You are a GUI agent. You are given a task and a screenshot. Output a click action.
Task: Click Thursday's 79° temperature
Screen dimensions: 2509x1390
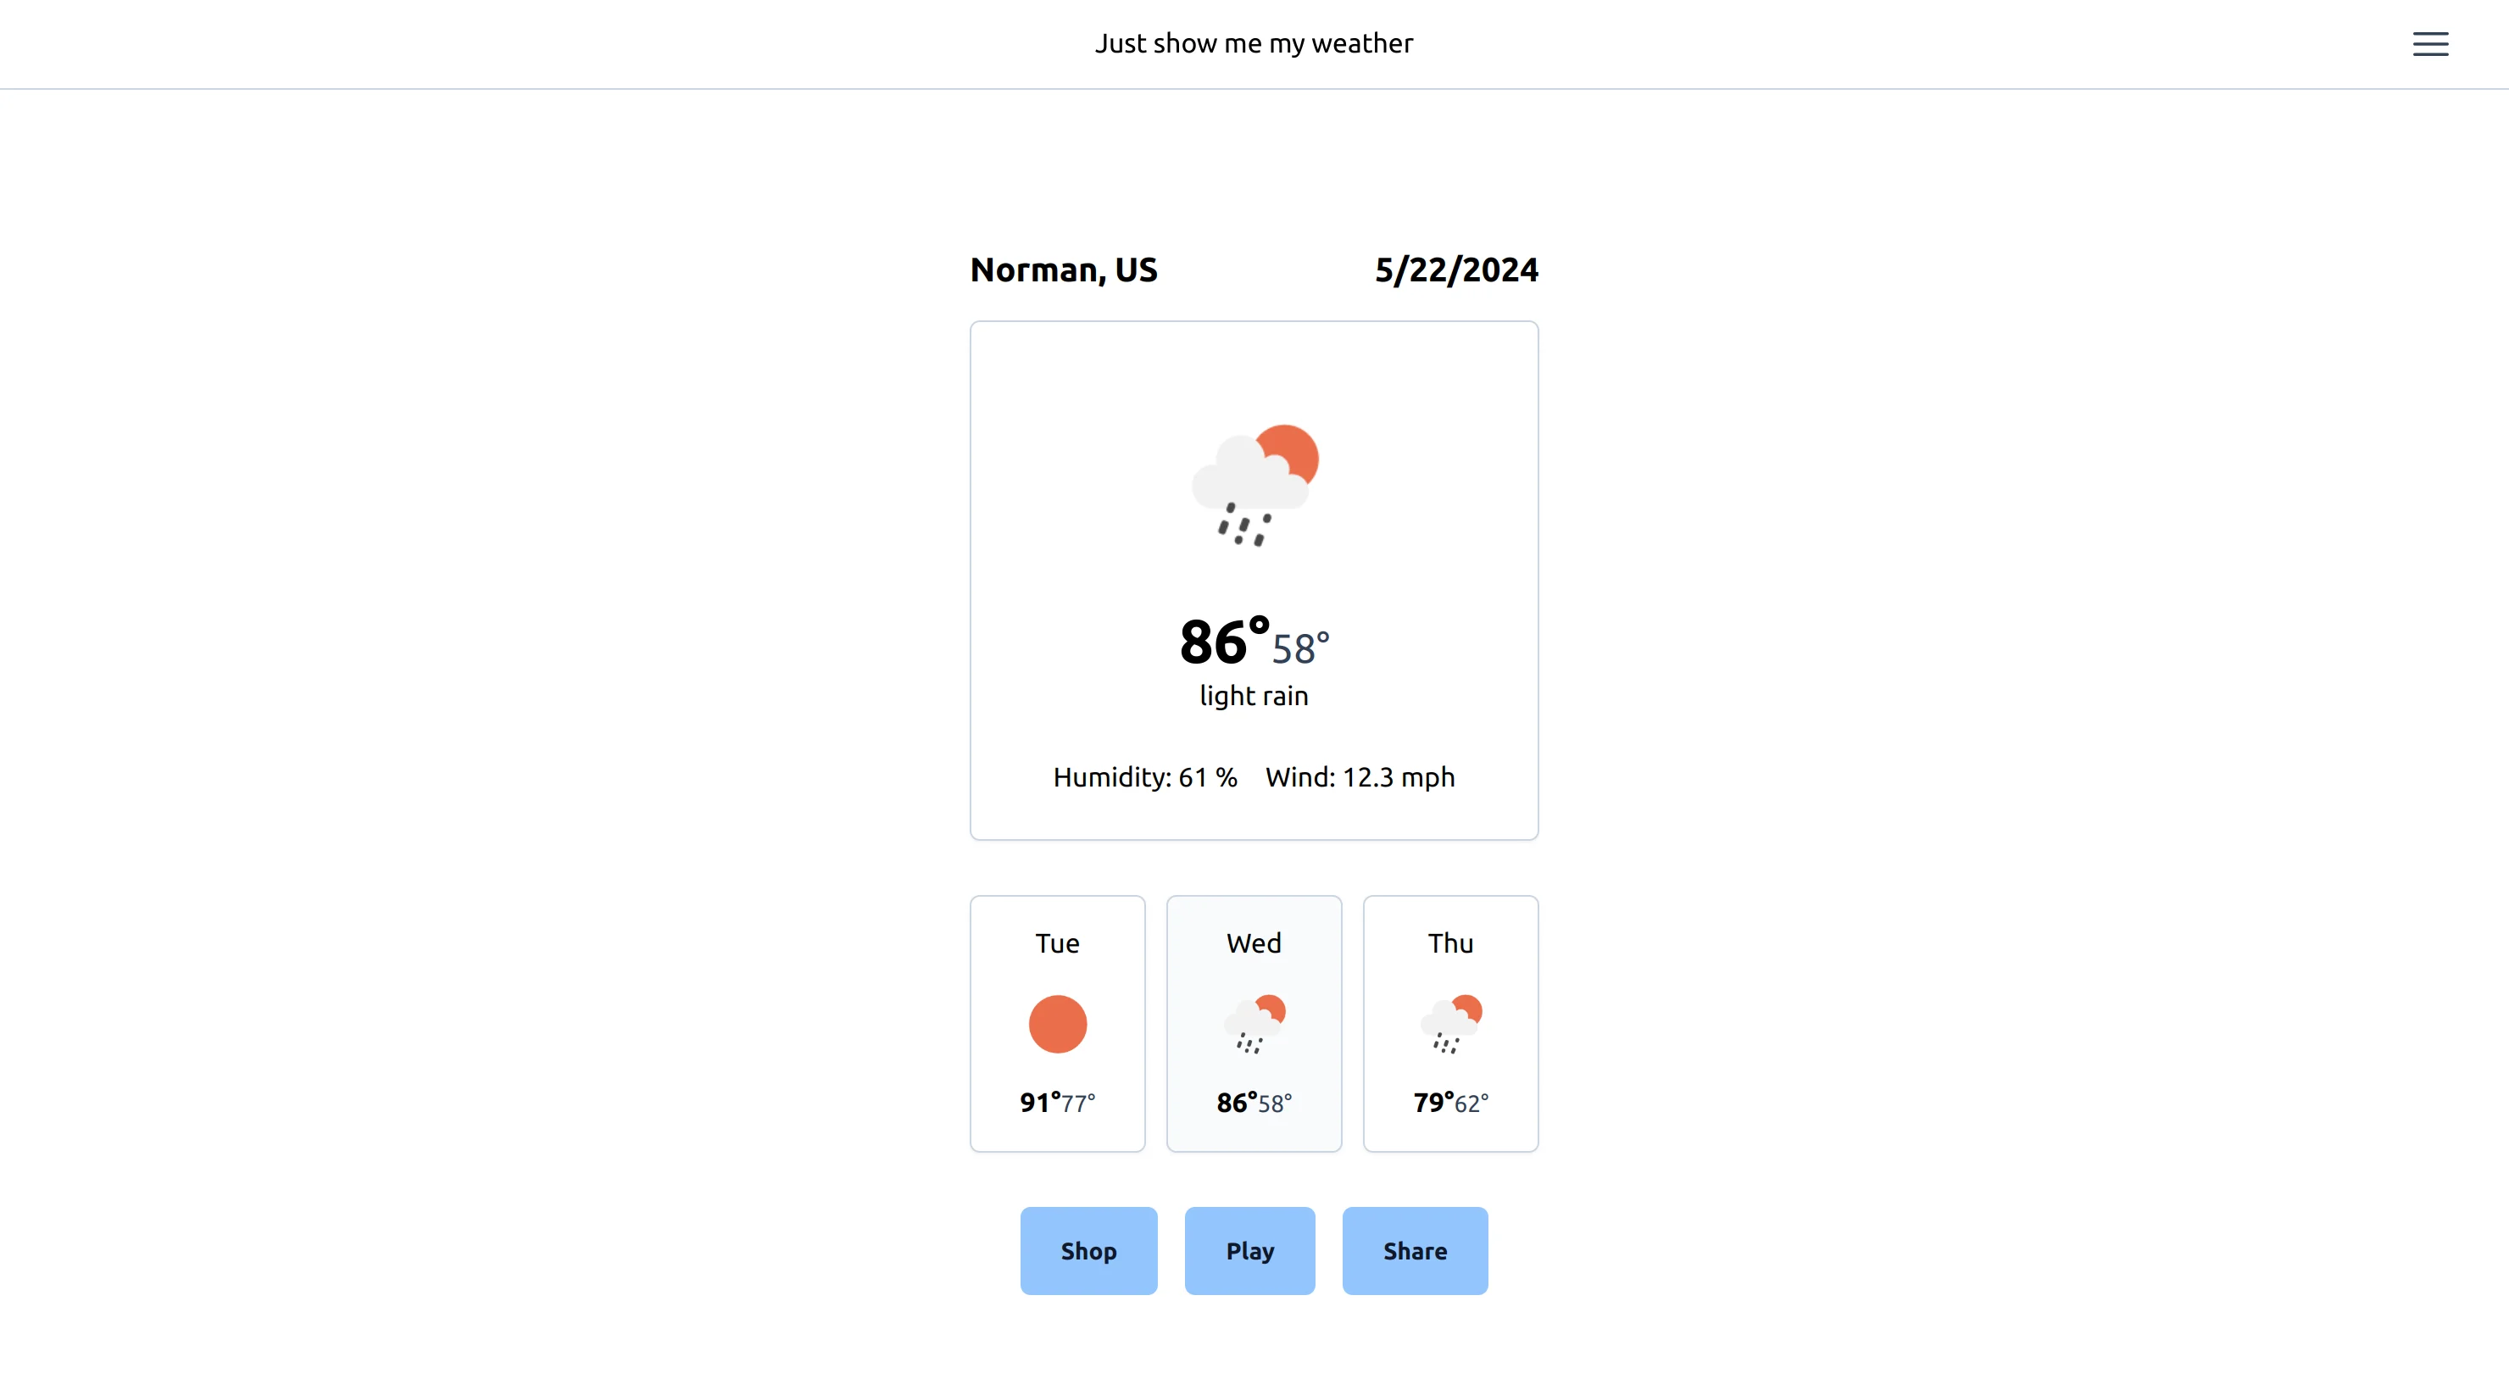click(1433, 1103)
